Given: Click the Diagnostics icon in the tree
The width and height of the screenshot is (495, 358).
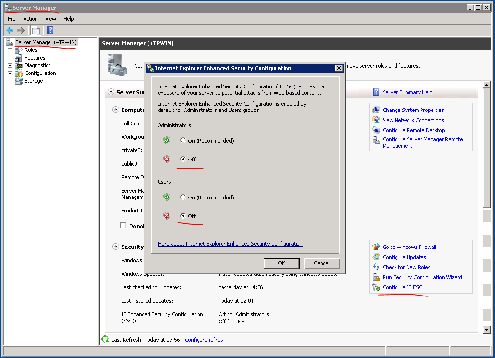Looking at the screenshot, I should (19, 65).
